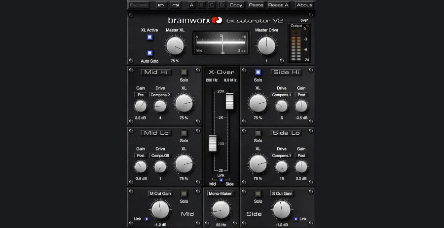The height and width of the screenshot is (228, 444).
Task: Select preset slot C
Action: [212, 5]
